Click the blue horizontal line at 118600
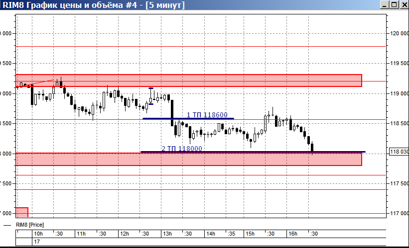The image size is (409, 248). coord(188,119)
